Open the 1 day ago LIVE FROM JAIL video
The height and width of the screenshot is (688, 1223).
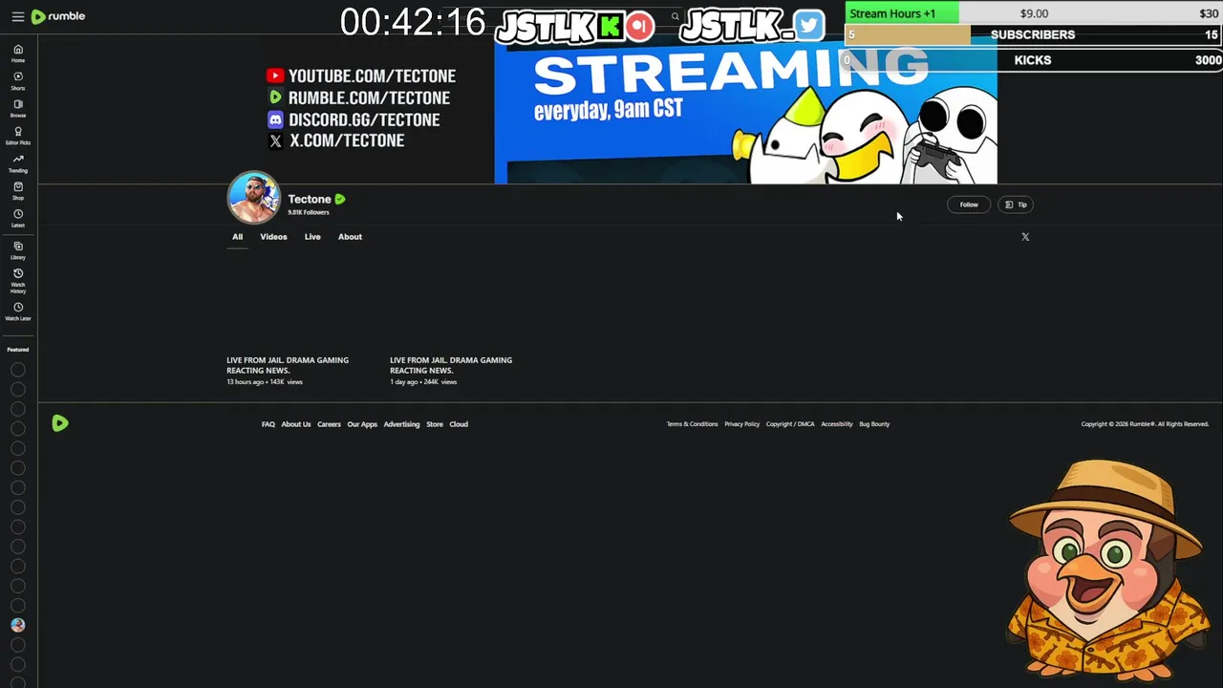pyautogui.click(x=451, y=365)
